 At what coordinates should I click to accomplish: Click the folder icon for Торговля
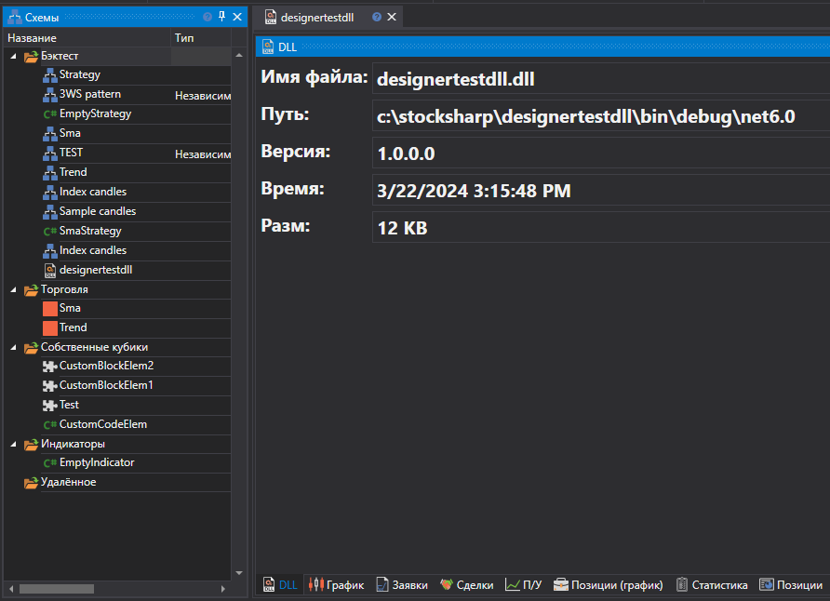click(32, 290)
